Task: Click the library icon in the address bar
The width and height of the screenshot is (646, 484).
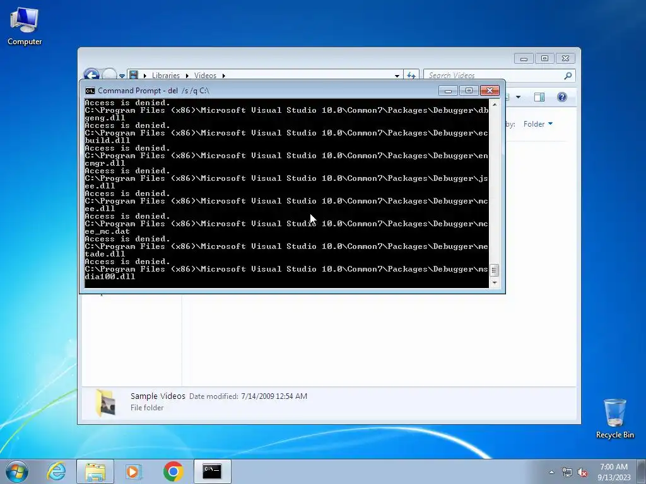Action: 134,75
